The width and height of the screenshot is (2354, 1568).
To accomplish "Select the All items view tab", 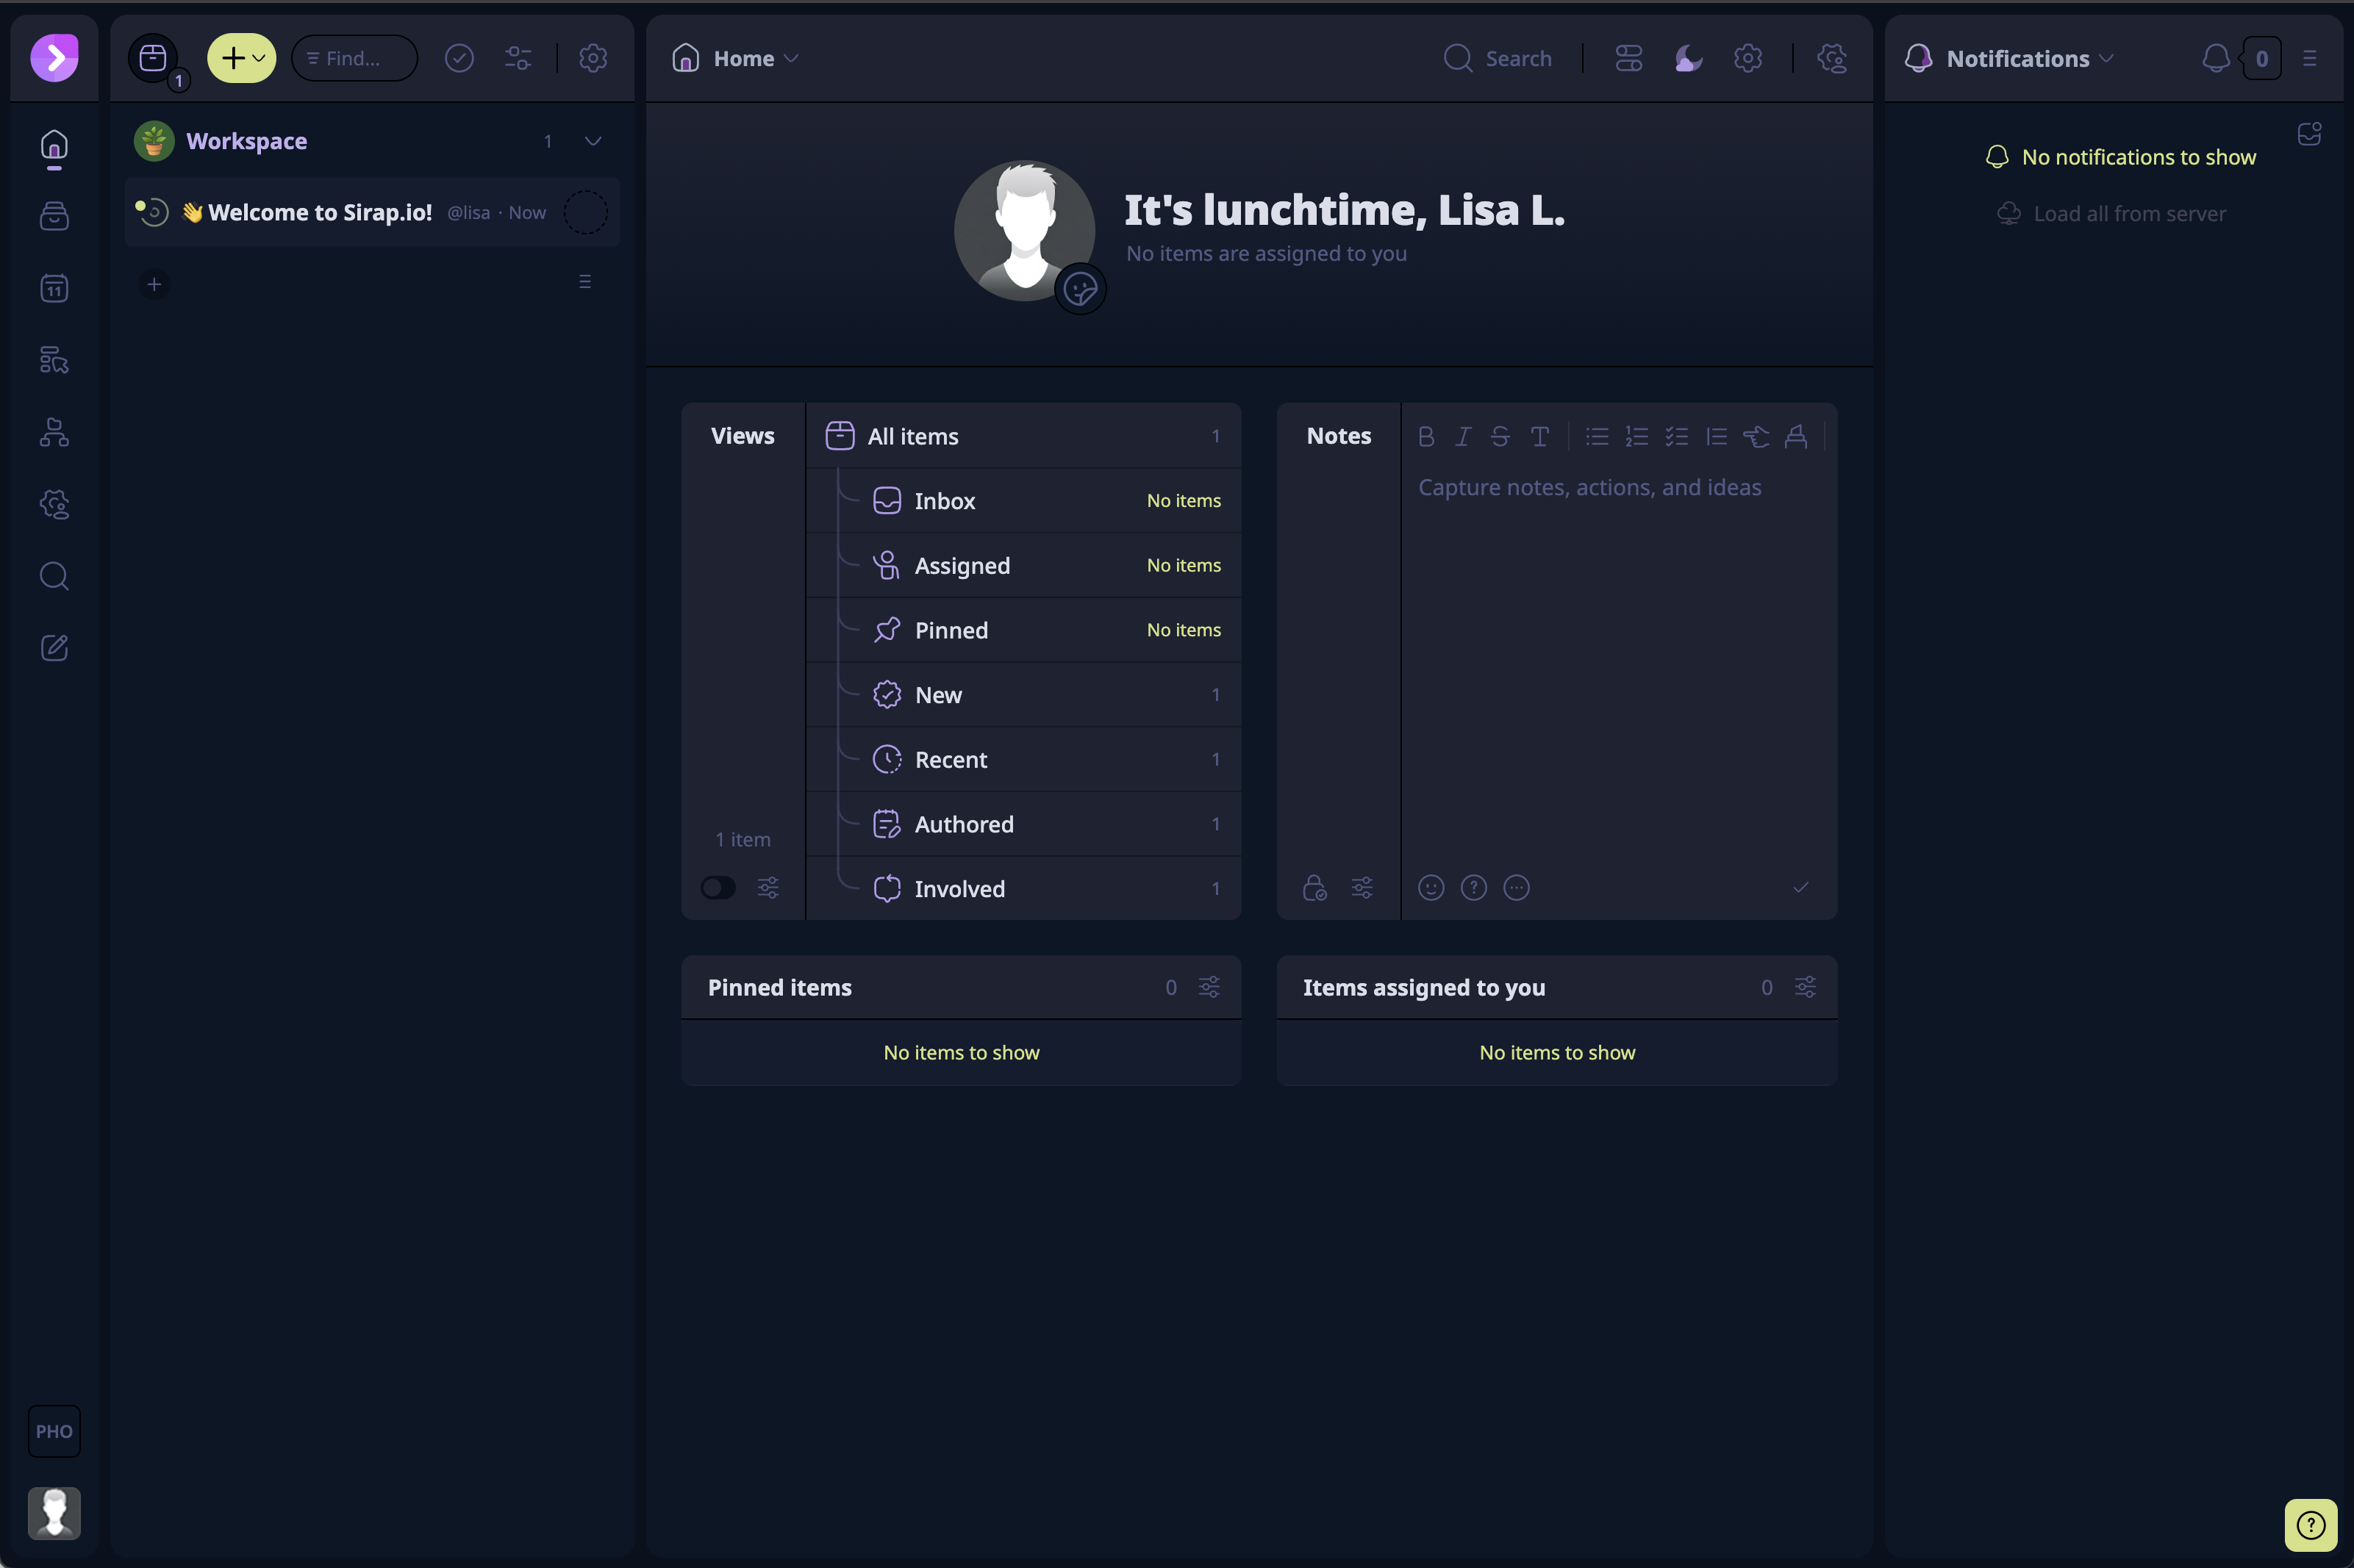I will (909, 435).
